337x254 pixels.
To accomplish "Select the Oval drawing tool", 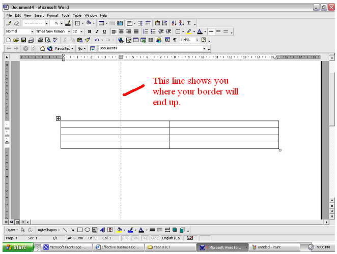I will (87, 230).
